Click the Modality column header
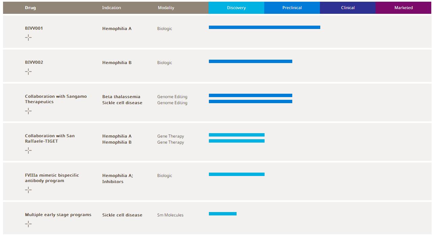Viewport: 435px width, 237px height. 166,8
